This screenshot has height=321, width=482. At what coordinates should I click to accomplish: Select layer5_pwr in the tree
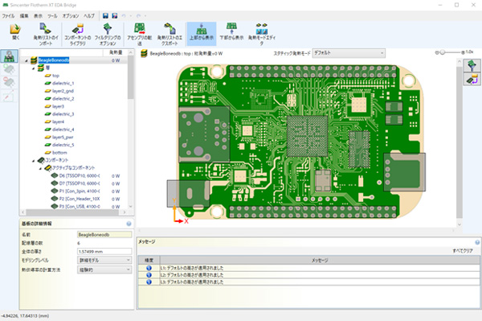[63, 138]
